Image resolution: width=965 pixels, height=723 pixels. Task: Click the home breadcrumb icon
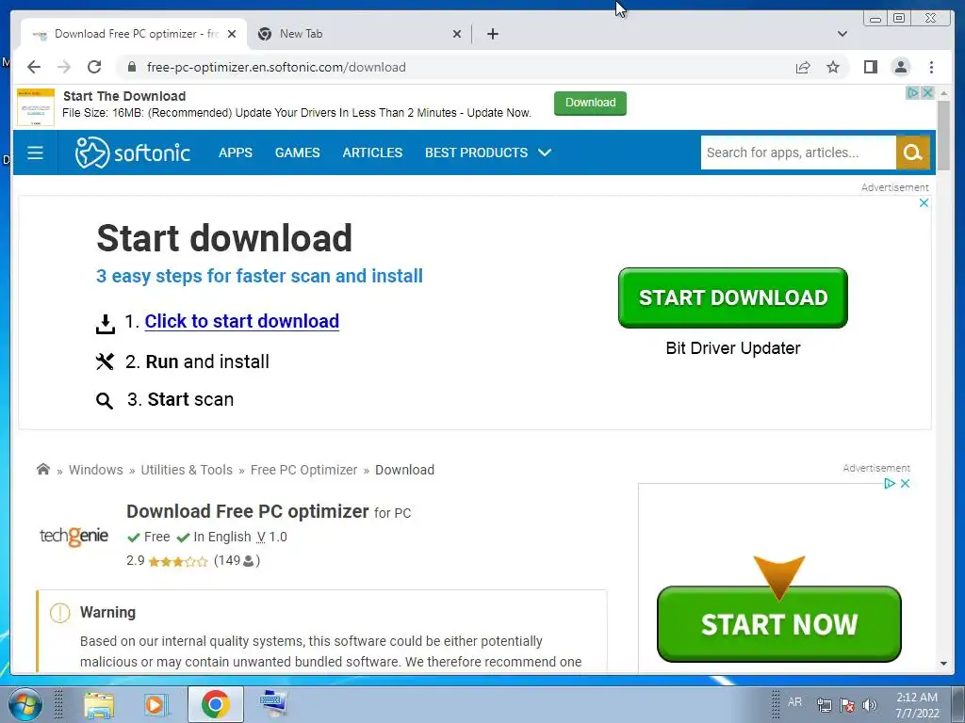(43, 469)
